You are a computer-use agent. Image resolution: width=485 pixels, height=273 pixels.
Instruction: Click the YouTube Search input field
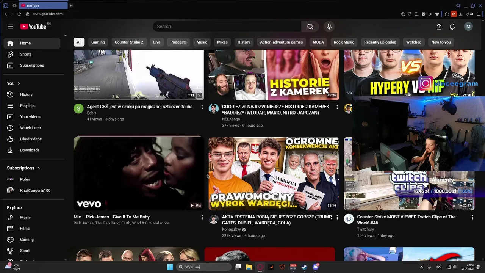[x=227, y=27]
